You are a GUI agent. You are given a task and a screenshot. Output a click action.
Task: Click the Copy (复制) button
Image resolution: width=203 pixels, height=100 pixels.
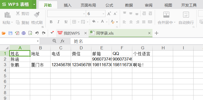[x=22, y=22]
